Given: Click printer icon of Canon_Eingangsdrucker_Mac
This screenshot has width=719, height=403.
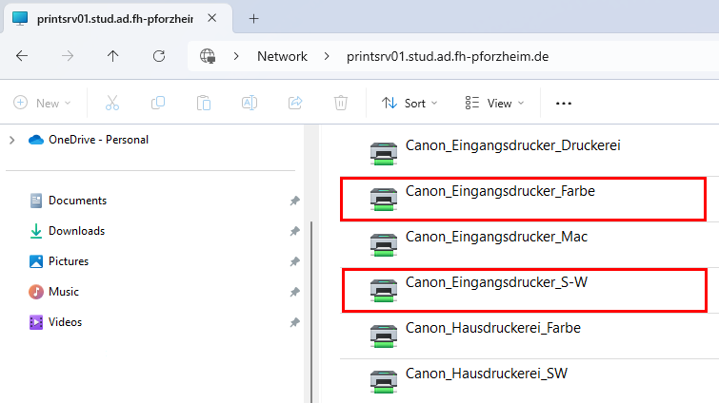Looking at the screenshot, I should click(x=384, y=245).
